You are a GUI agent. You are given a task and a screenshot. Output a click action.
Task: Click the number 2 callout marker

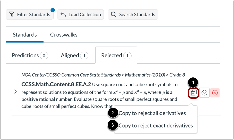(113, 113)
